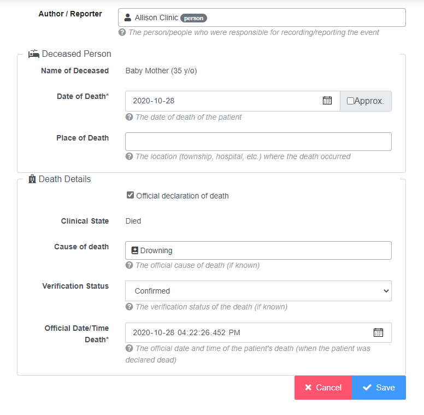The height and width of the screenshot is (415, 424).
Task: Open the Date of Death calendar picker icon
Action: (x=327, y=101)
